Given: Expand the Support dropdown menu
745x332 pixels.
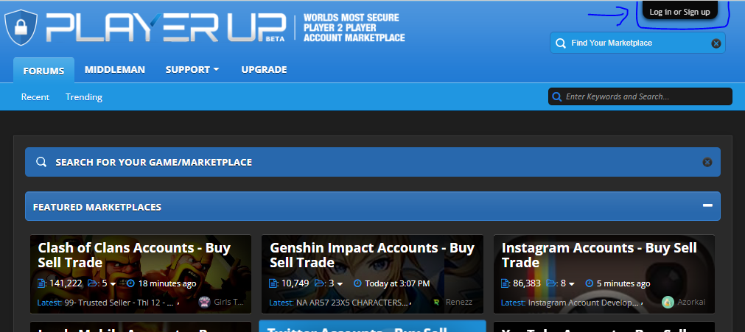Looking at the screenshot, I should click(x=192, y=70).
